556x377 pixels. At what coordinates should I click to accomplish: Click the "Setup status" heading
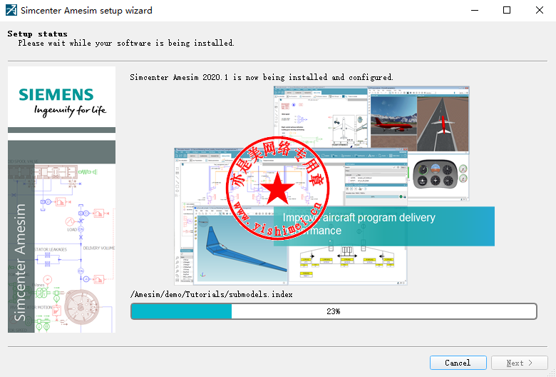click(x=37, y=34)
